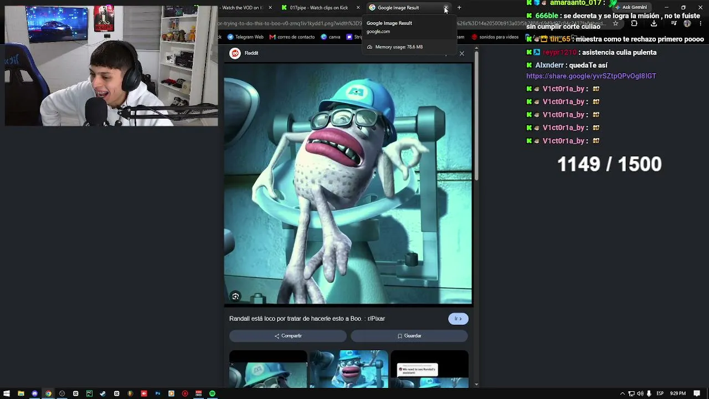Open the Chrome downloads icon
The height and width of the screenshot is (399, 709).
coord(654,23)
